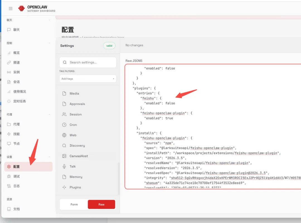The width and height of the screenshot is (301, 223).
Task: Open the CanvasHost settings section
Action: (88, 156)
